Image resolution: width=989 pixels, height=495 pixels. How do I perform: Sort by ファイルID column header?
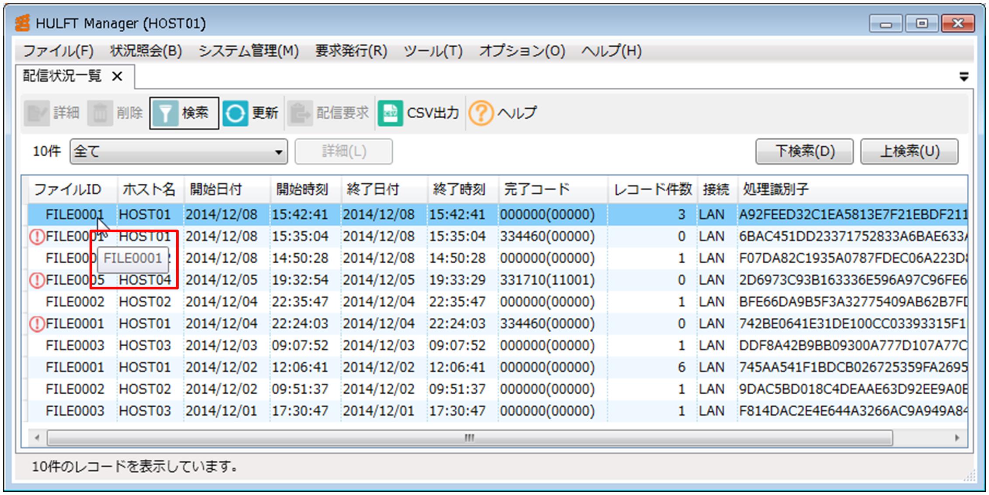73,189
